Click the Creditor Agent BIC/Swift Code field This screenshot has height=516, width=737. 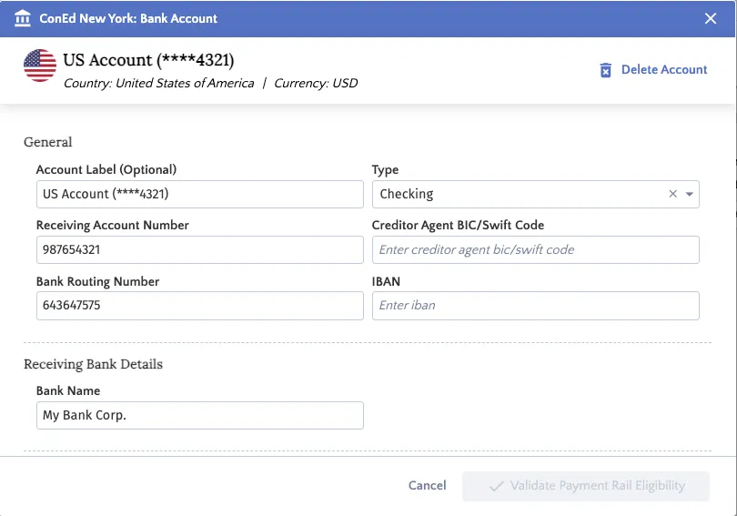(535, 249)
